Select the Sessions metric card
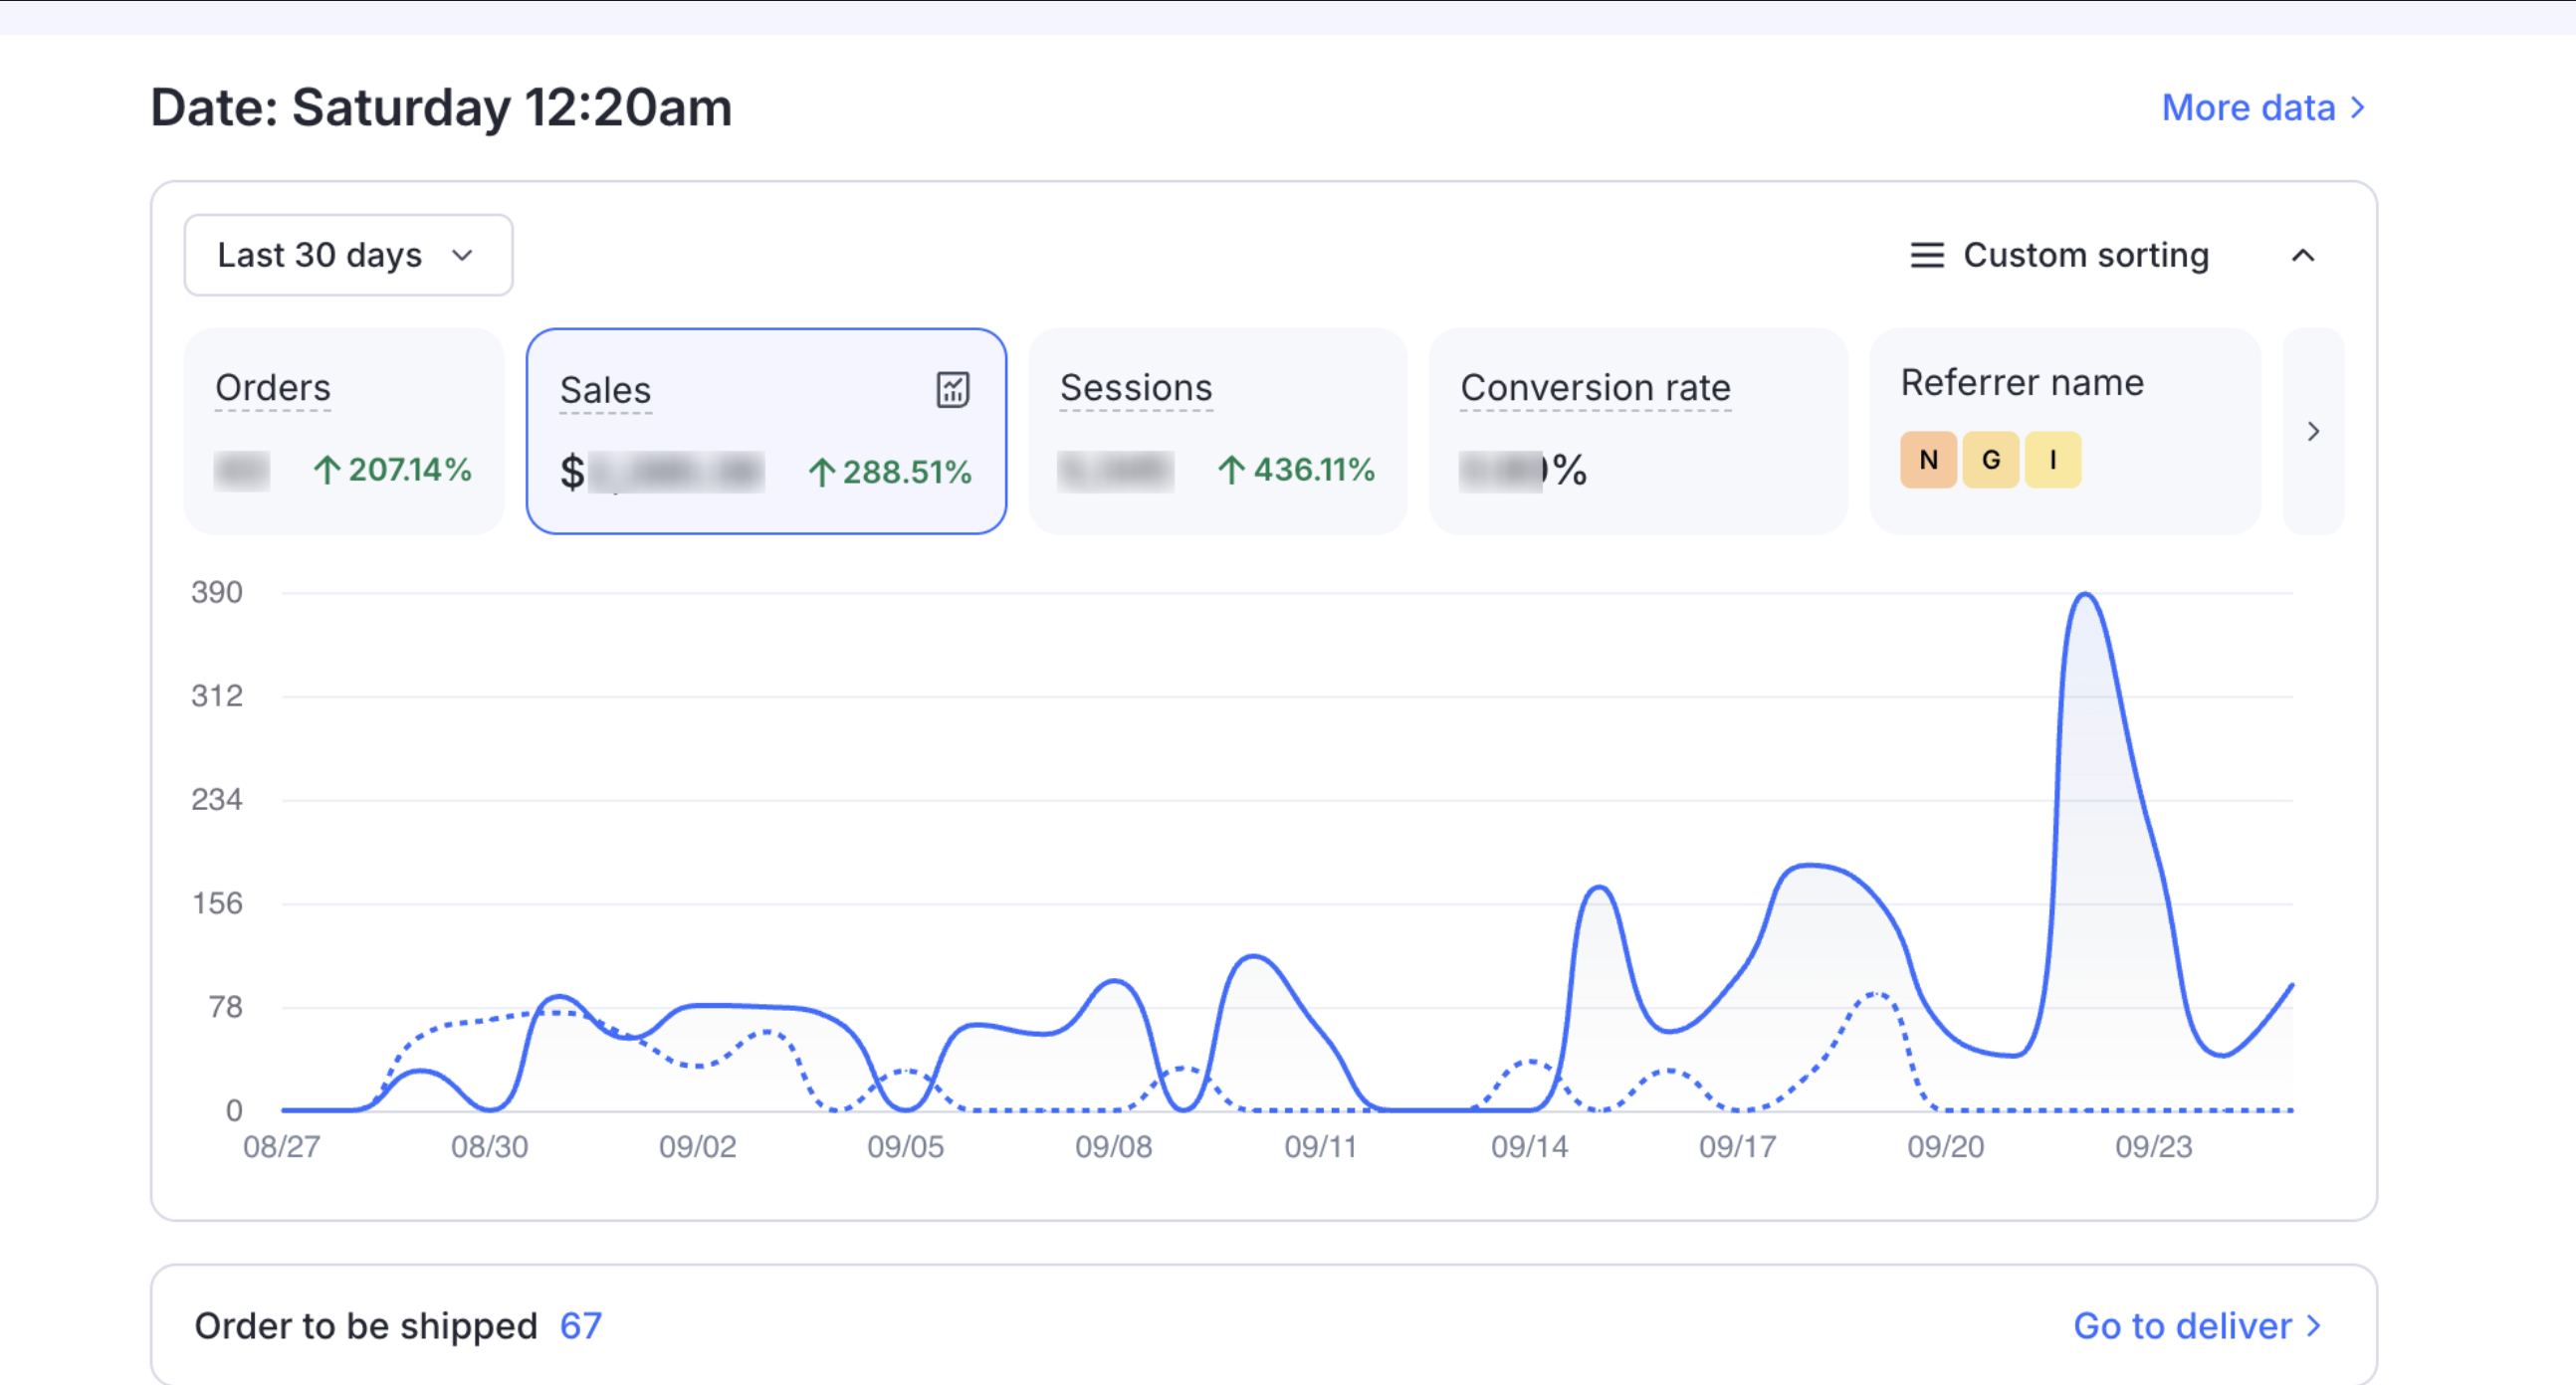 pyautogui.click(x=1217, y=431)
